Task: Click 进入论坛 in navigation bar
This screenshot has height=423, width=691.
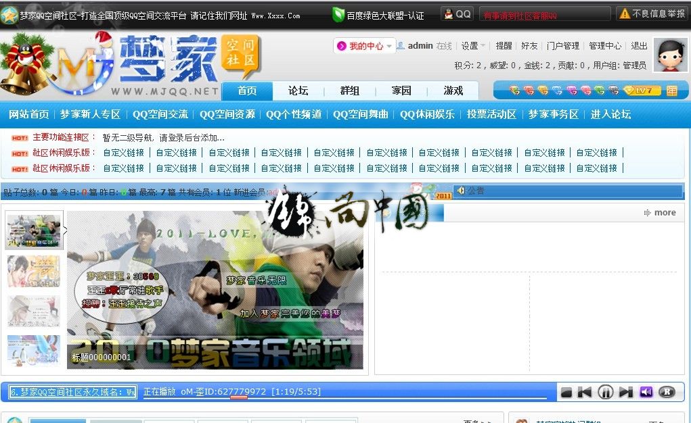Action: pyautogui.click(x=610, y=114)
